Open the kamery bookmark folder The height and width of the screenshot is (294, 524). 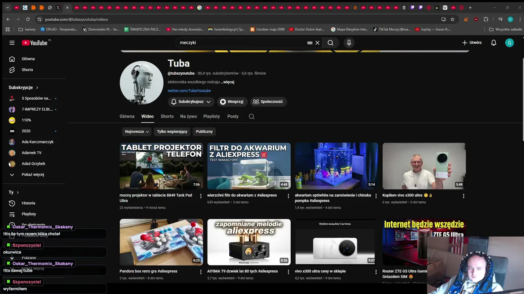coord(27,29)
